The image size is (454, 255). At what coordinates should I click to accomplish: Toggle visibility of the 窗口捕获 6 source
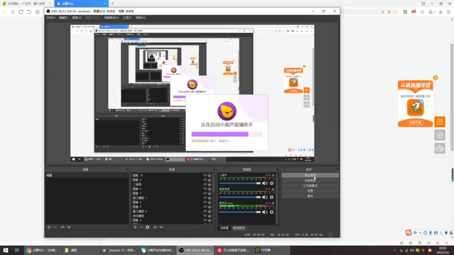coord(205,211)
